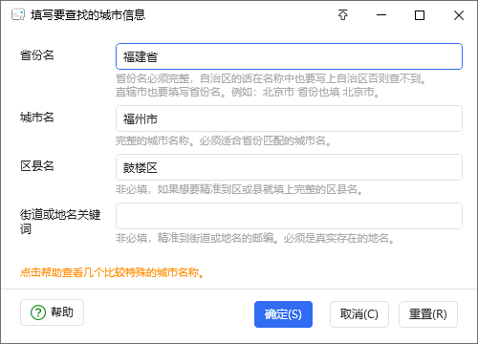Minimize the city info dialog
The image size is (478, 344).
[x=381, y=15]
